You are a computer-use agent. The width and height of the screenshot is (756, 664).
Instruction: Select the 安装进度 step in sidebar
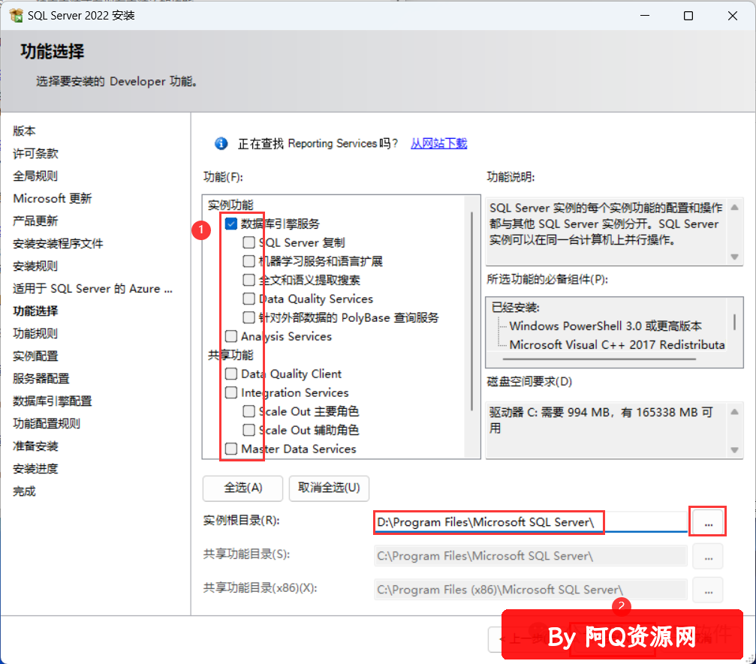[x=36, y=469]
